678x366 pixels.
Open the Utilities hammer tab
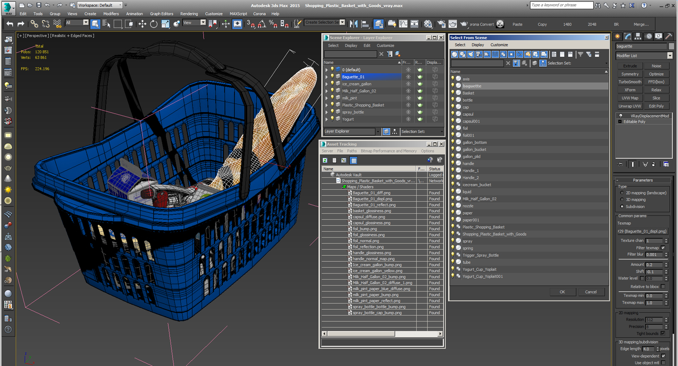(x=669, y=36)
